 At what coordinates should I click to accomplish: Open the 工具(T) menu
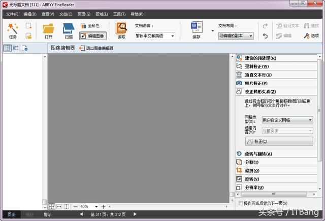pyautogui.click(x=119, y=14)
